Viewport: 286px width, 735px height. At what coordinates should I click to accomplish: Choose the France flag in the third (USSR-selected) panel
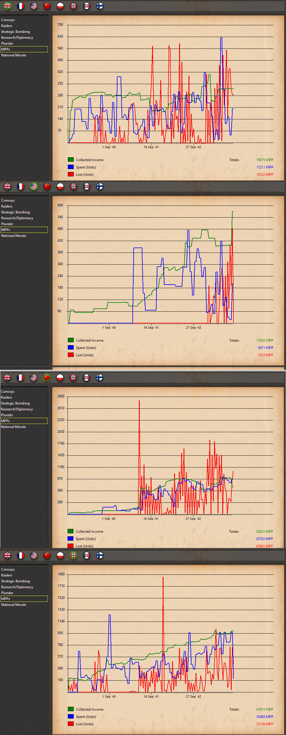tap(20, 377)
